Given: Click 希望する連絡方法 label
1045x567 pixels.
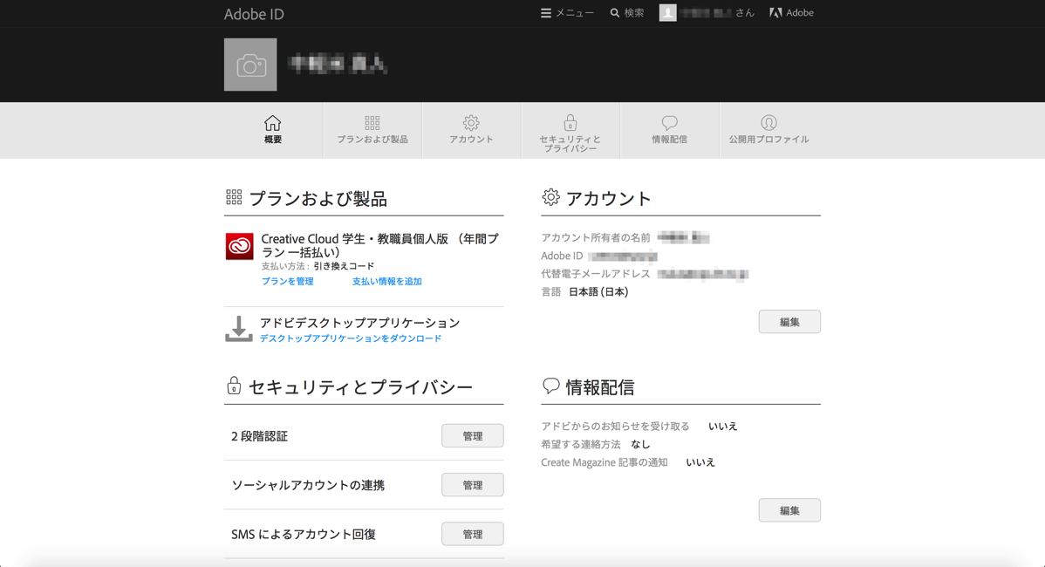Looking at the screenshot, I should click(580, 444).
